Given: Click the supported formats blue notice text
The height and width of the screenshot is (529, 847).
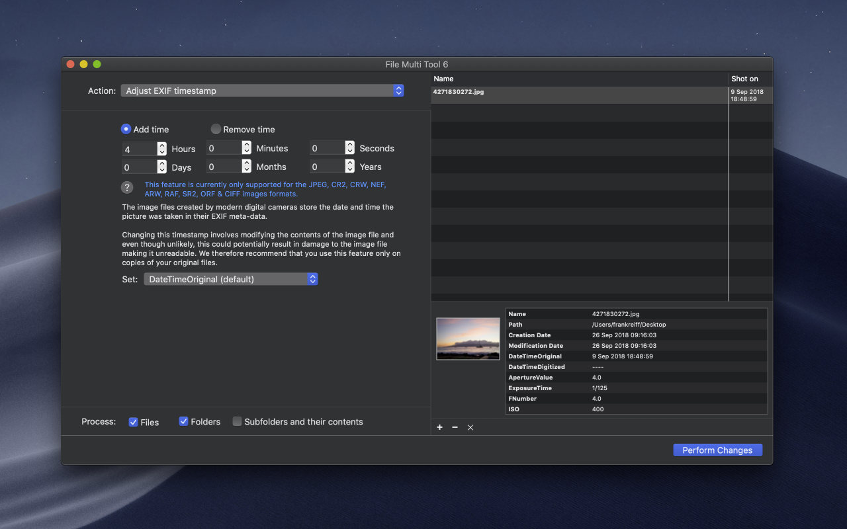Looking at the screenshot, I should tap(265, 189).
